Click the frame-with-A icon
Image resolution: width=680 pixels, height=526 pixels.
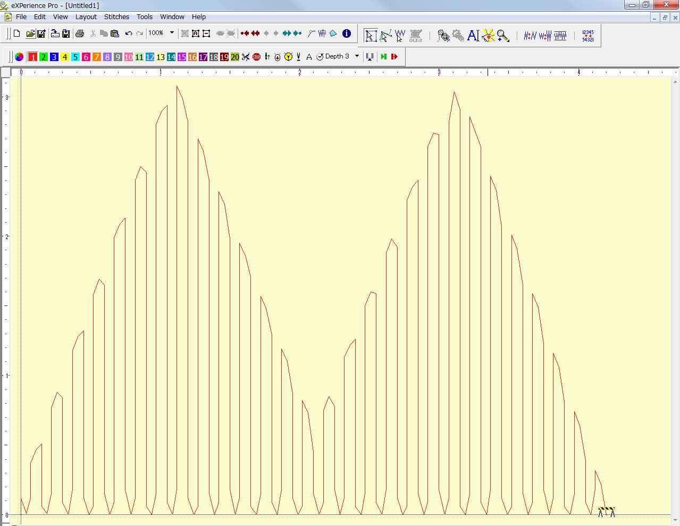(196, 33)
